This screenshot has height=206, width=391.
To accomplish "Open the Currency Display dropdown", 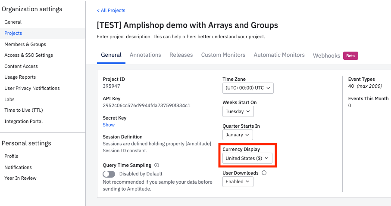I will [247, 158].
